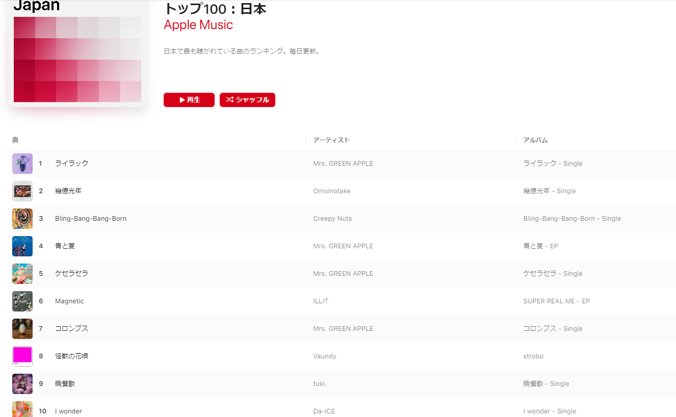Screen dimensions: 676x417
Task: Select song title ライラック in row 1
Action: click(x=72, y=164)
